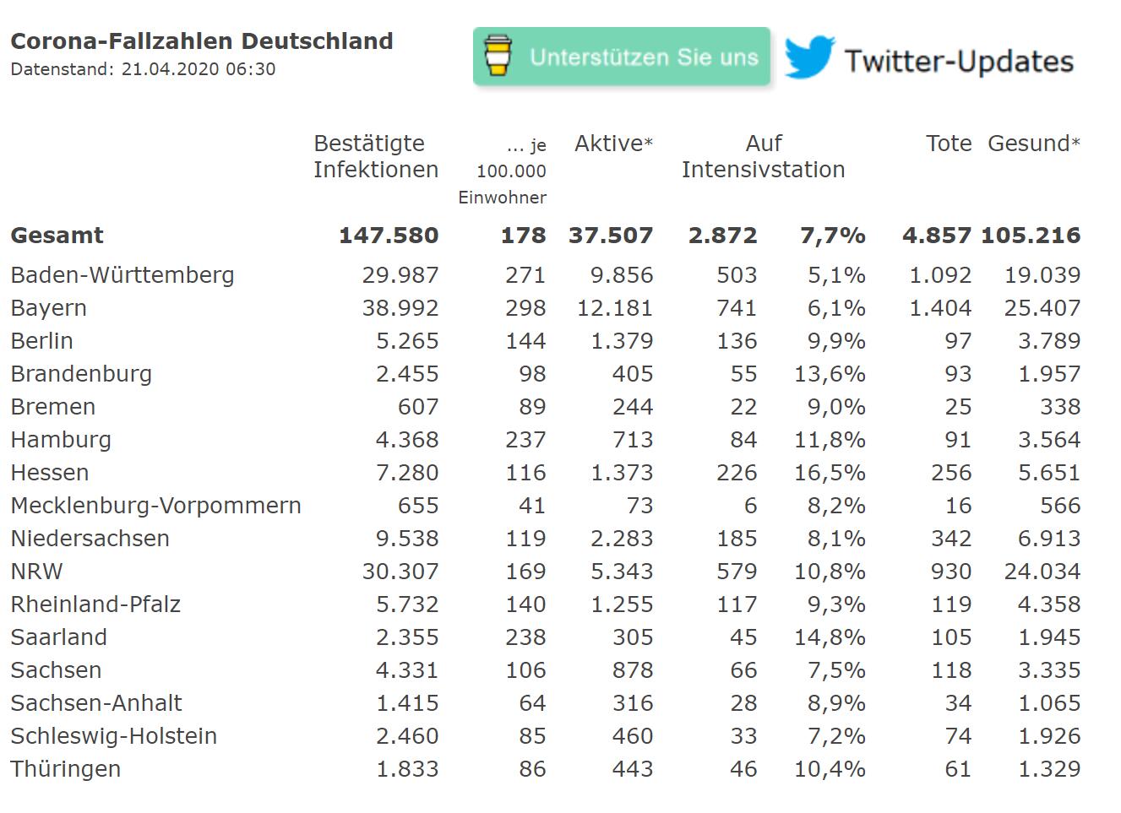Viewport: 1121px width, 813px height.
Task: Click the Thüringen state name
Action: 65,769
